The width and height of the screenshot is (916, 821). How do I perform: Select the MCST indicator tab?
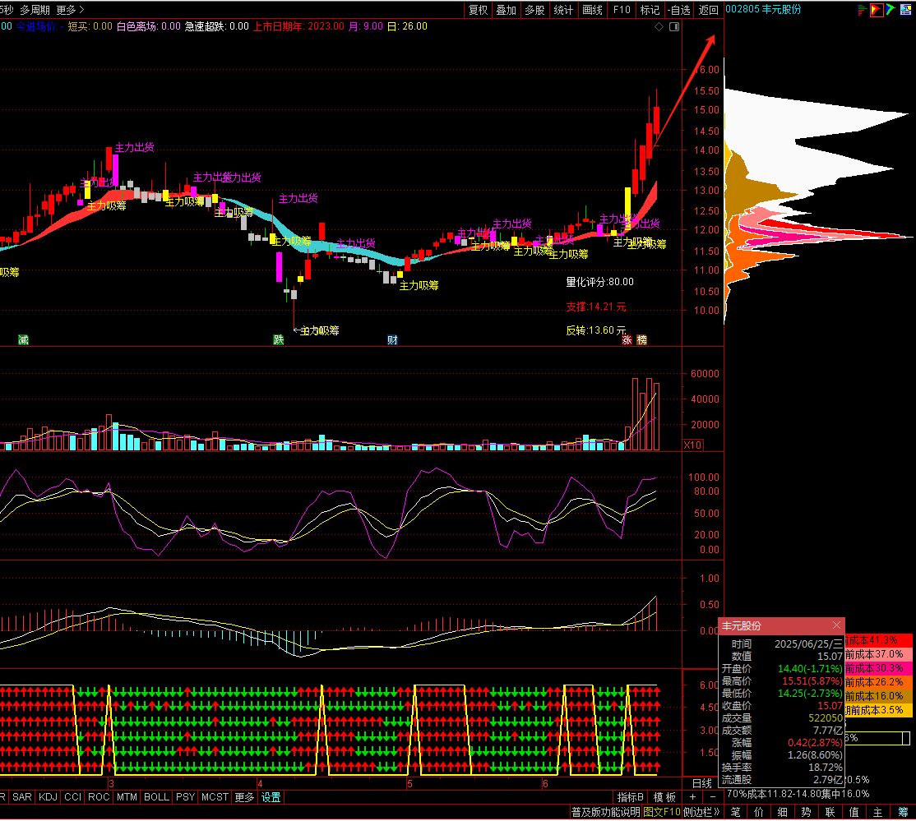(215, 797)
